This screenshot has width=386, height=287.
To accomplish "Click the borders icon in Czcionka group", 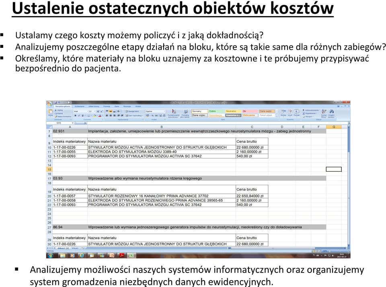I will click(88, 115).
